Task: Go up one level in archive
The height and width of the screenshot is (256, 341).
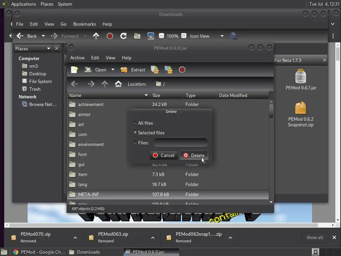Action: pos(105,84)
